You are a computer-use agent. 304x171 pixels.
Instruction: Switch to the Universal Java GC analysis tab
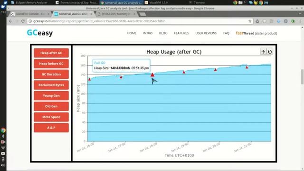click(x=73, y=14)
